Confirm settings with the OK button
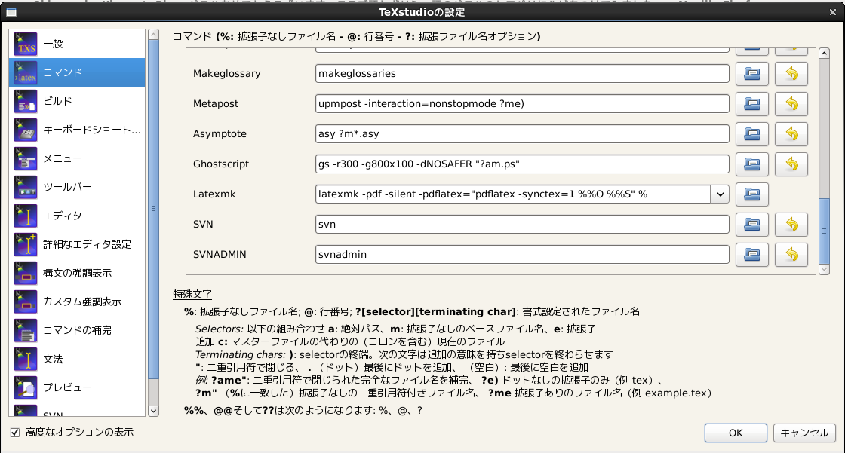Image resolution: width=845 pixels, height=453 pixels. pos(736,433)
